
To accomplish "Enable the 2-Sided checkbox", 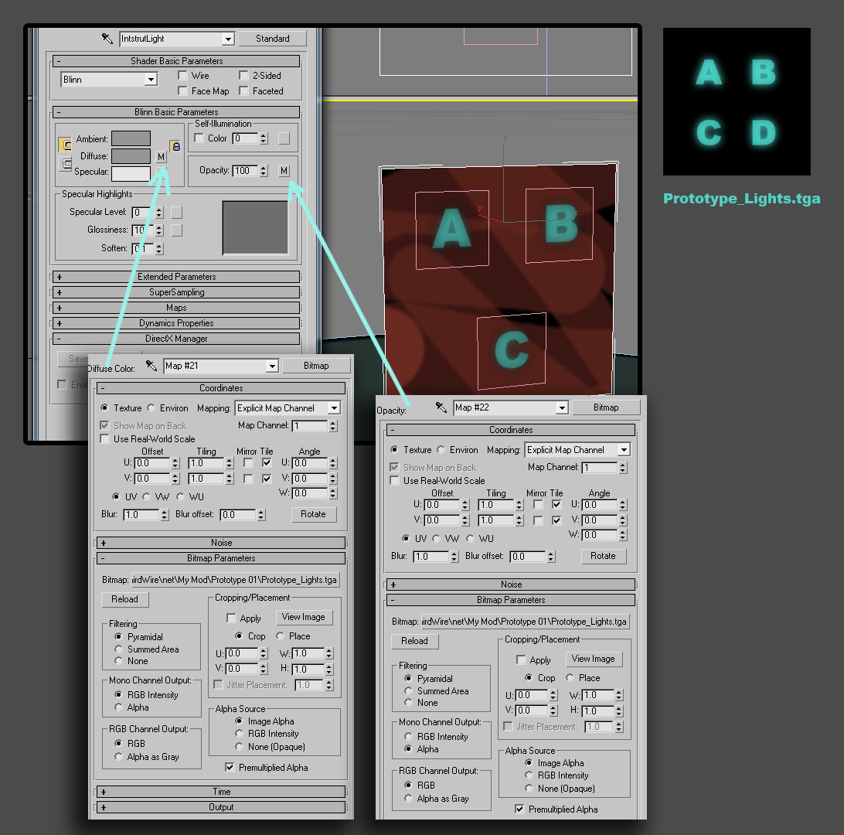I will (243, 75).
